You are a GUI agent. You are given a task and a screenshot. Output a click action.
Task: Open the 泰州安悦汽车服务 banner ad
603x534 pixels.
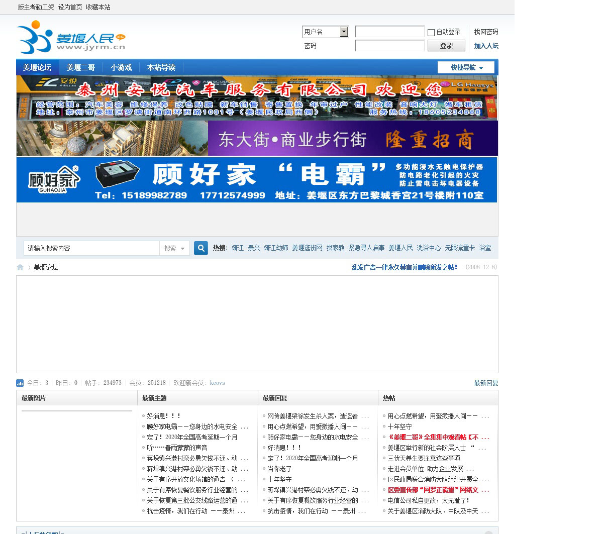(257, 98)
